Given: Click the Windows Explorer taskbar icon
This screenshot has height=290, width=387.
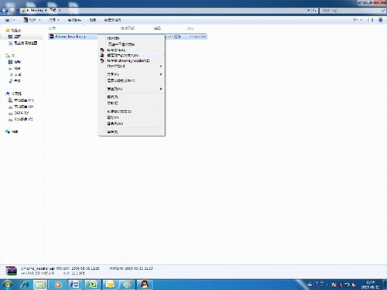Looking at the screenshot, I should pyautogui.click(x=40, y=285).
